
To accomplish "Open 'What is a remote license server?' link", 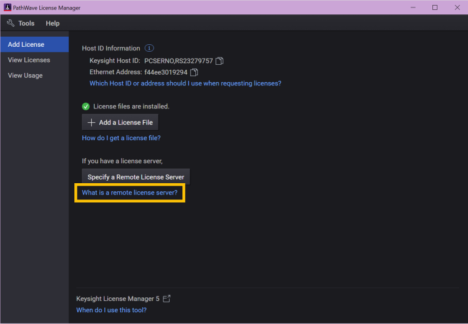I will click(130, 193).
